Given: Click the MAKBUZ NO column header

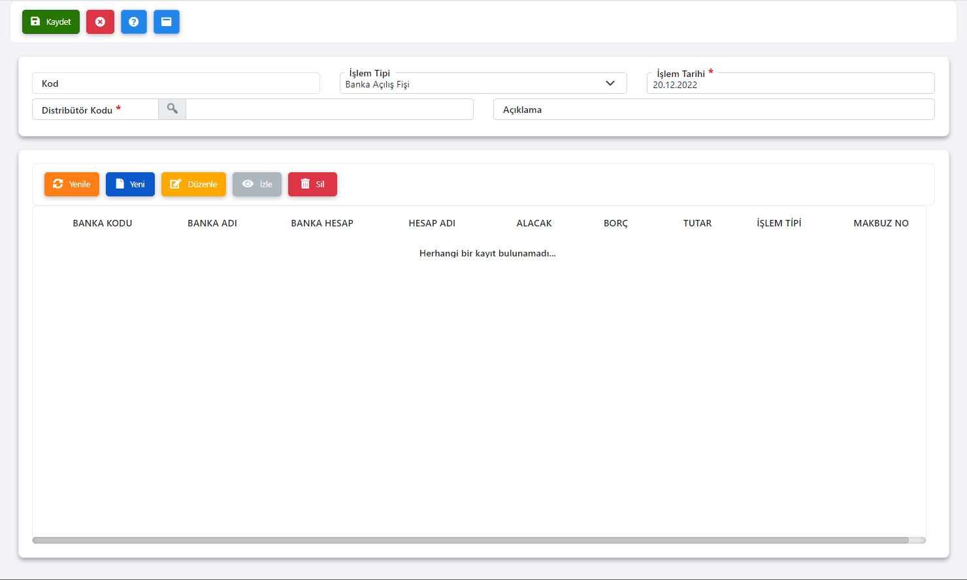Looking at the screenshot, I should click(x=881, y=223).
